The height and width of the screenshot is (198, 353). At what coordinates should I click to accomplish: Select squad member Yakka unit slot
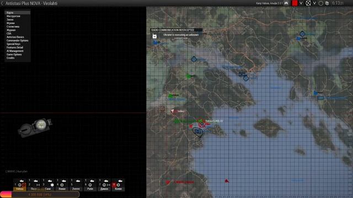20,185
